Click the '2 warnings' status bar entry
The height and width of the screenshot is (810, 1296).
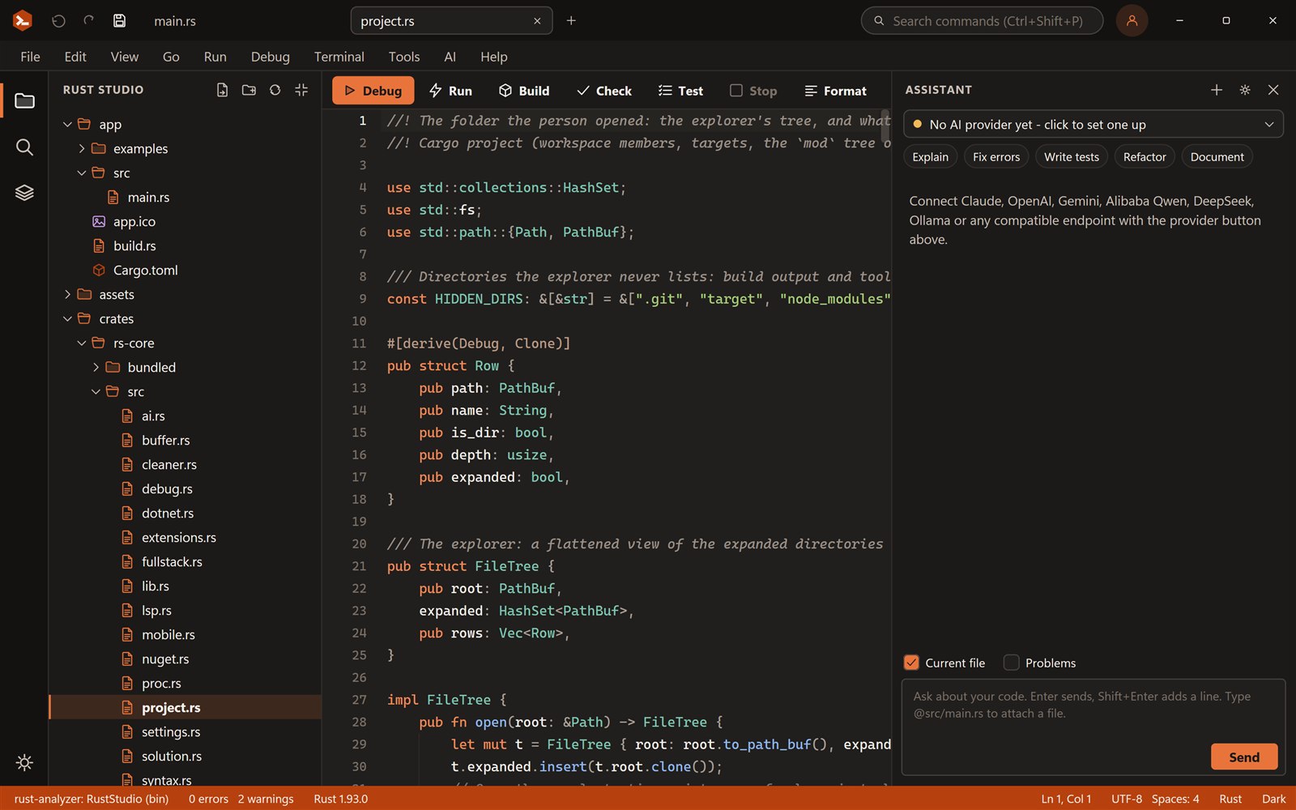(266, 799)
